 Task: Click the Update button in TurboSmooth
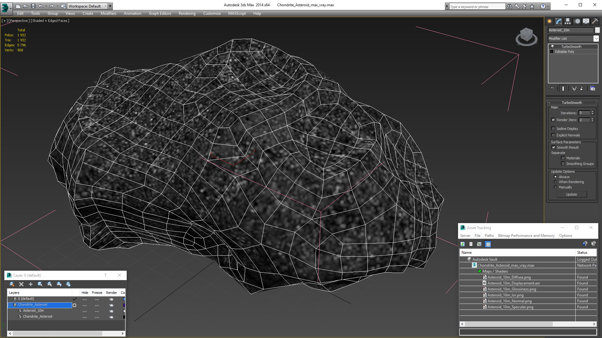pos(572,194)
